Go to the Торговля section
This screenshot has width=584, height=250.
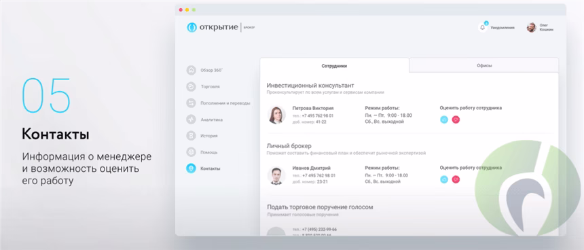[x=210, y=86]
